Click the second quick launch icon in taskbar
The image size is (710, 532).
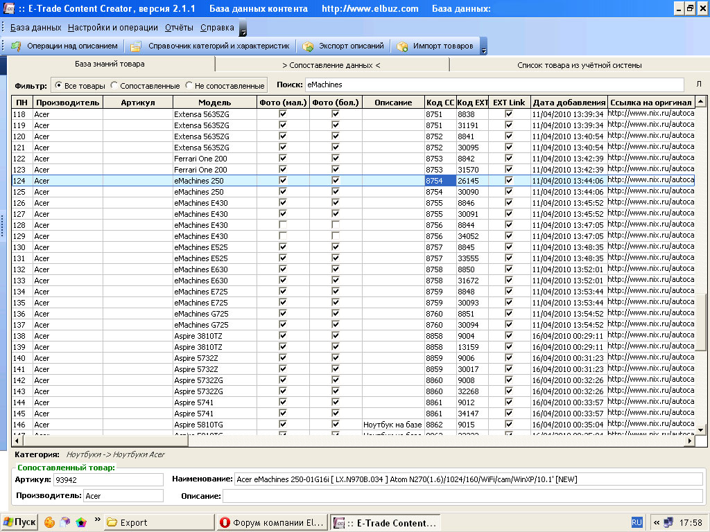[x=65, y=522]
